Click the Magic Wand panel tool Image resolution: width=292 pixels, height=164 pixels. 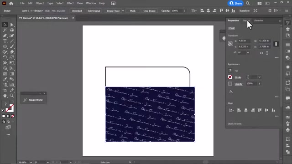coord(33,100)
